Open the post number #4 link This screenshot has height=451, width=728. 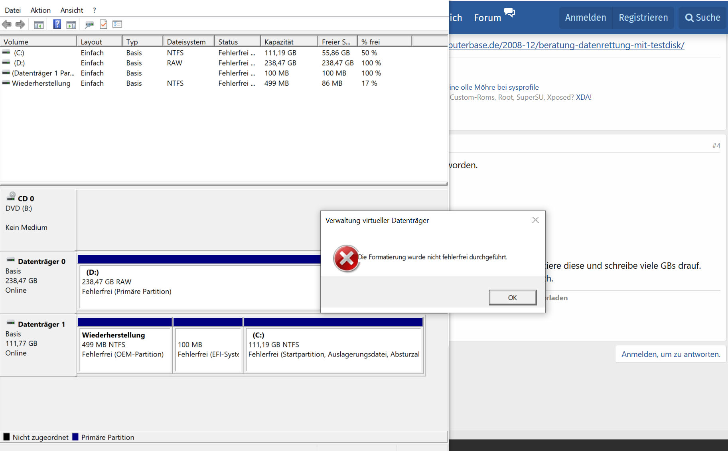pos(716,146)
